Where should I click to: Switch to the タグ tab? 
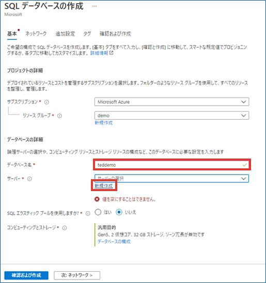87,34
